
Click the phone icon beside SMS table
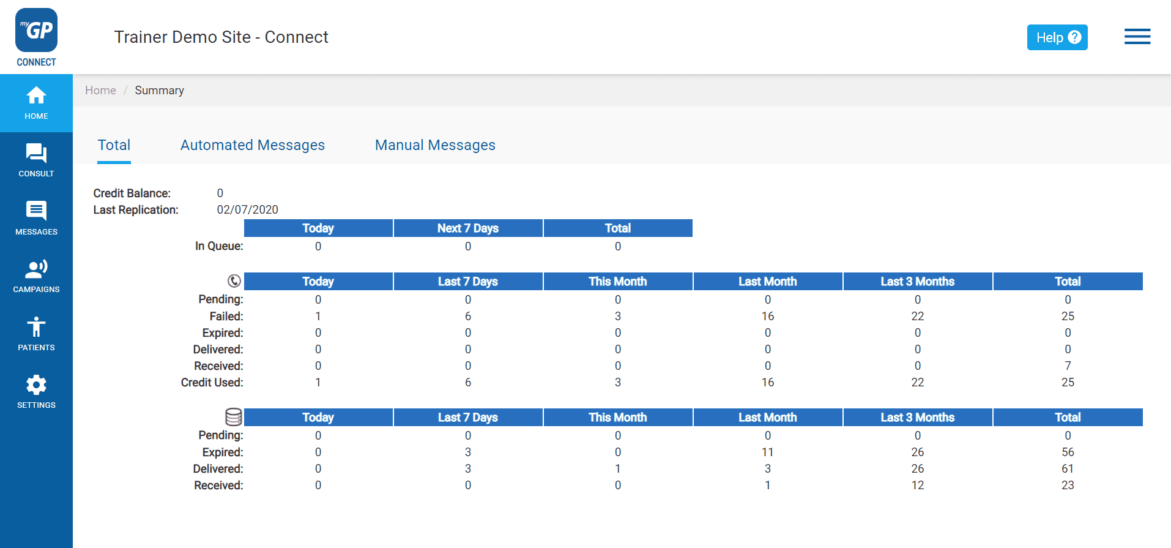(x=234, y=281)
